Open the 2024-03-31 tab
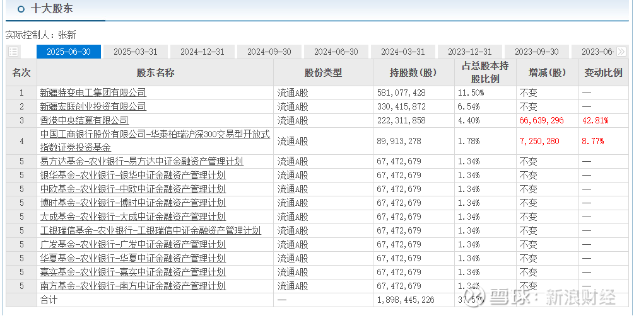Screen dimensions: 634x316 403,52
